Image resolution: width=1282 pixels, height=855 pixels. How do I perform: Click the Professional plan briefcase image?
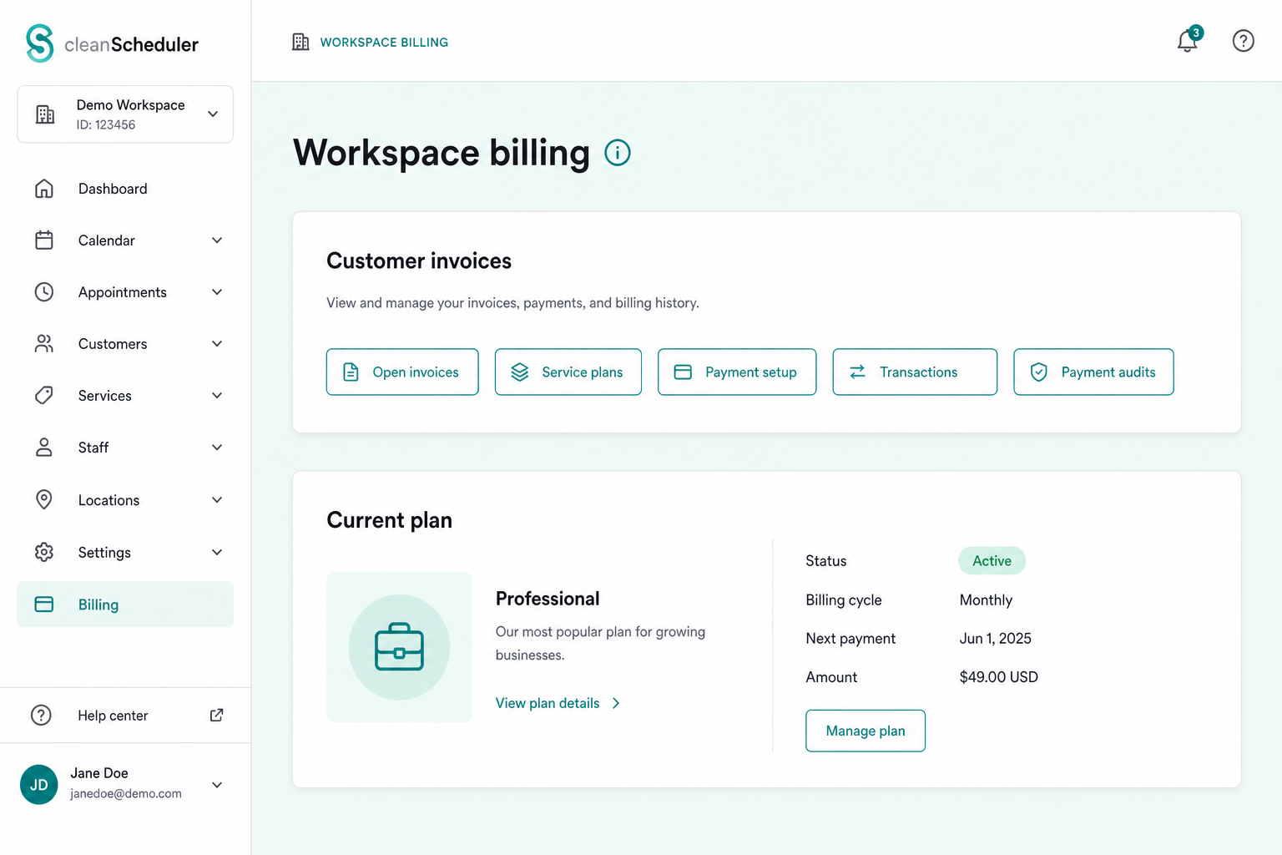pyautogui.click(x=399, y=647)
